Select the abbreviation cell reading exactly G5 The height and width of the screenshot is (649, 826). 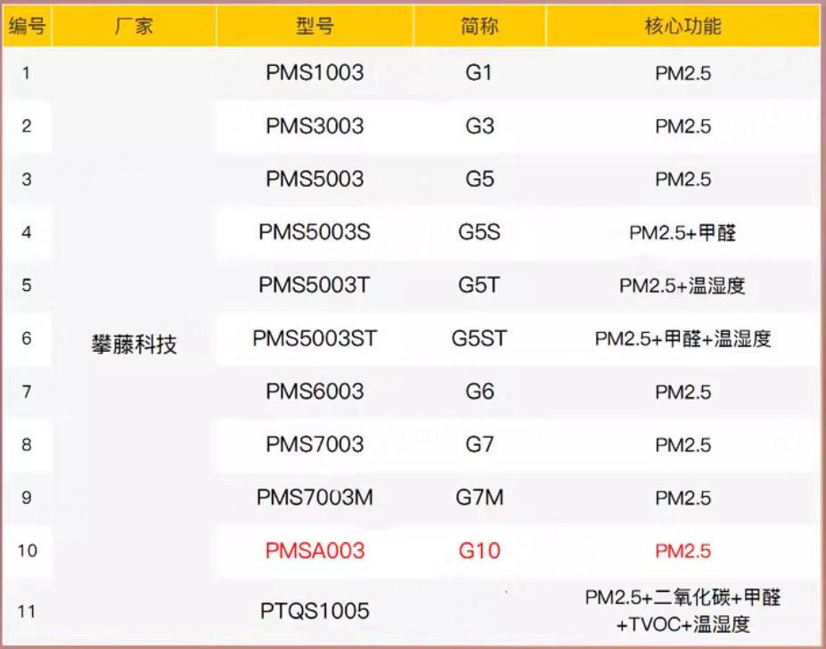479,179
